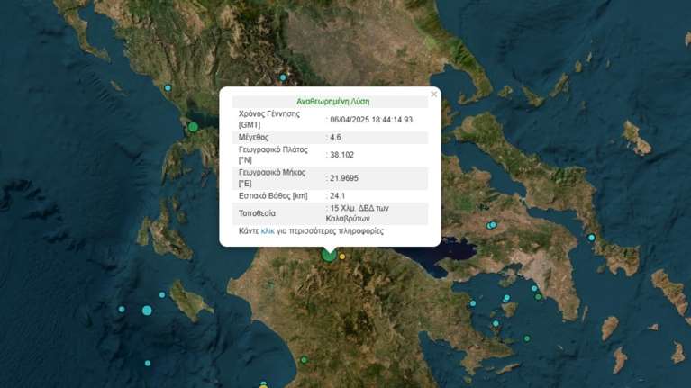Click the latitude value '38.102'
Screen dimensions: 691x388
[x=342, y=155]
